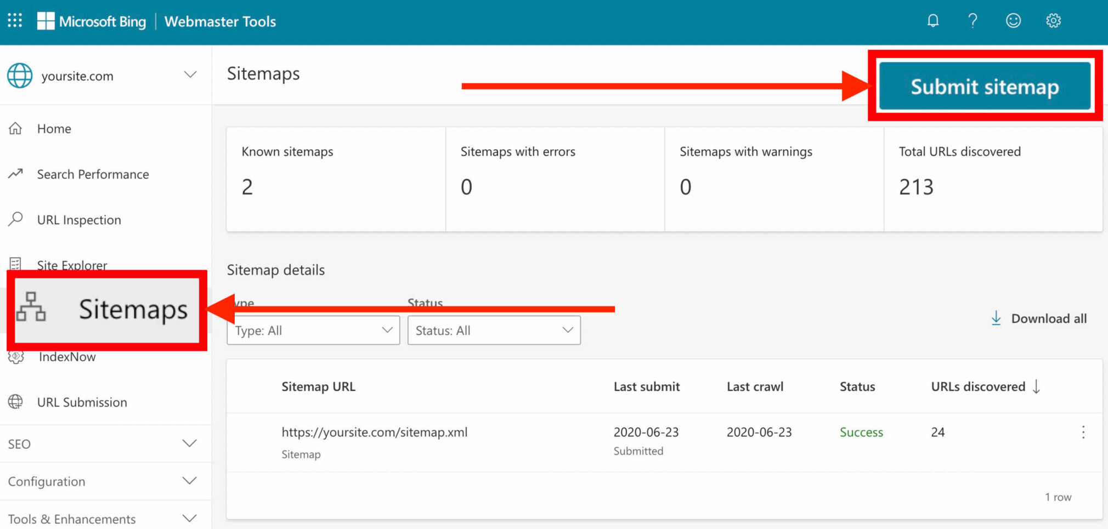Screen dimensions: 1108x529
Task: Click the help question mark icon
Action: [973, 21]
